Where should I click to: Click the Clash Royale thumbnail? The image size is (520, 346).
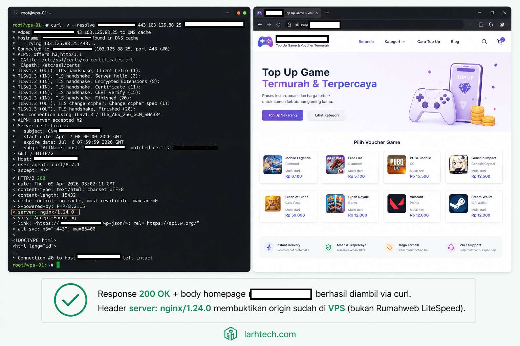[335, 203]
